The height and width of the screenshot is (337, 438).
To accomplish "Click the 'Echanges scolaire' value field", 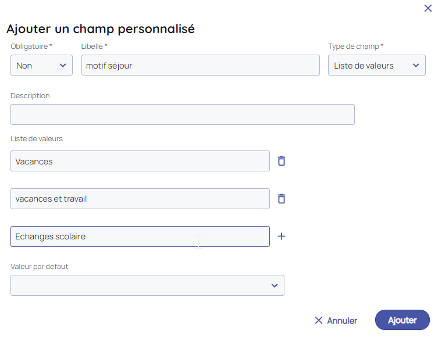I will 140,236.
